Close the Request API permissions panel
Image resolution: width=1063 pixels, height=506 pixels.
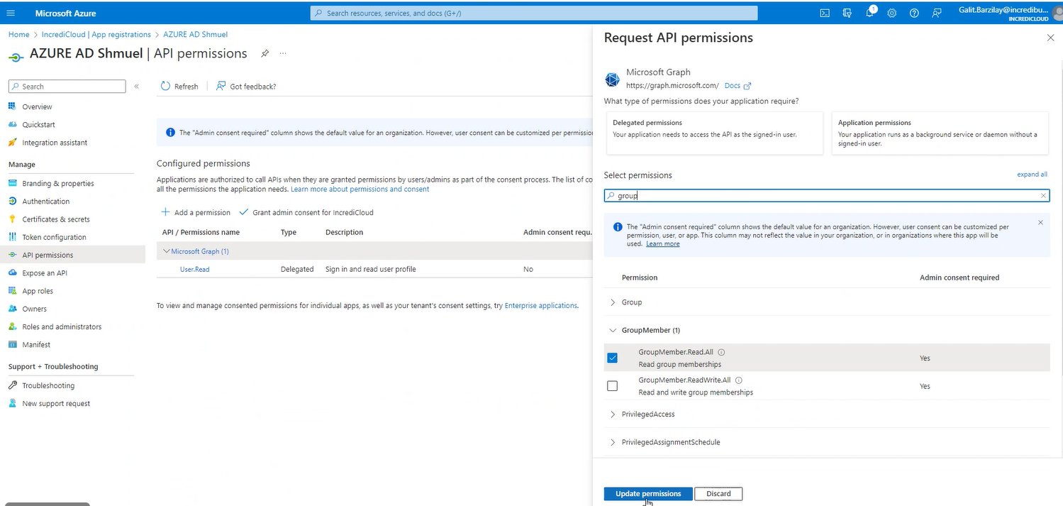click(x=1050, y=38)
